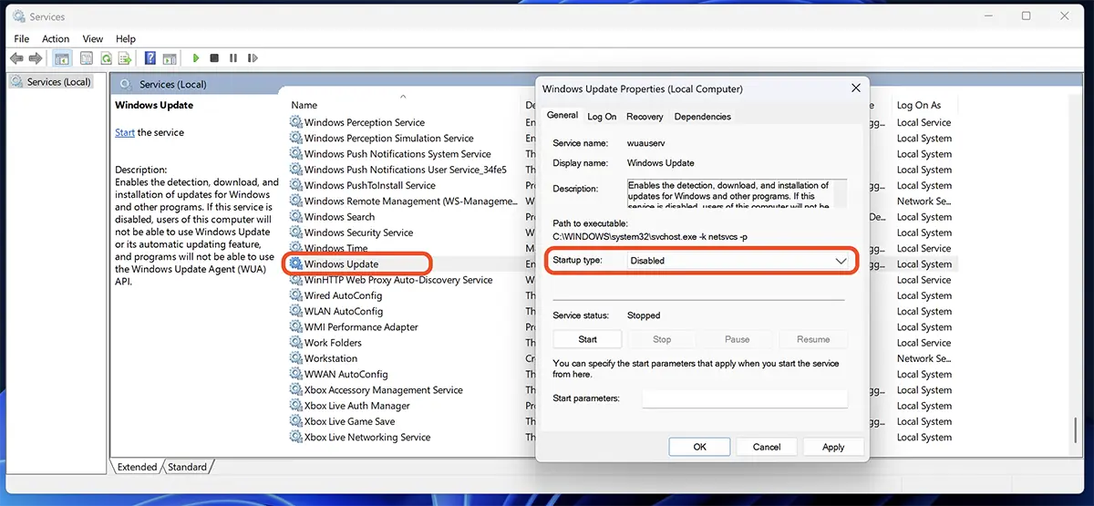Image resolution: width=1094 pixels, height=506 pixels.
Task: Click the Export List toolbar icon
Action: (x=127, y=58)
